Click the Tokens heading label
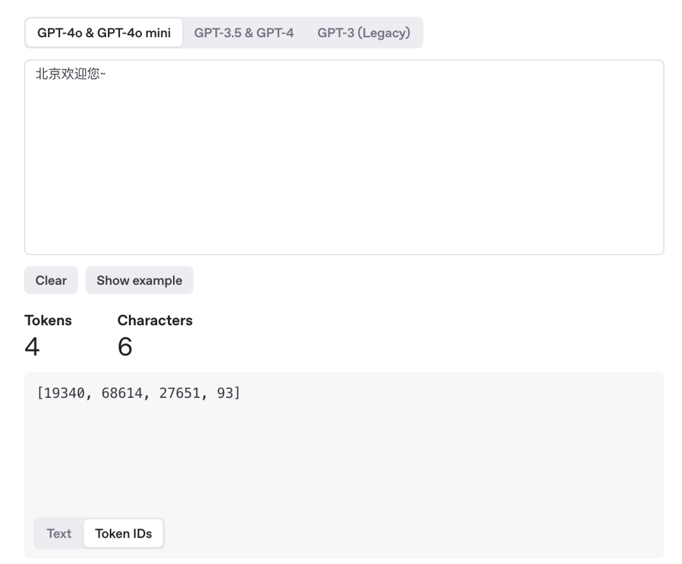Screen dimensions: 682x564 point(48,320)
